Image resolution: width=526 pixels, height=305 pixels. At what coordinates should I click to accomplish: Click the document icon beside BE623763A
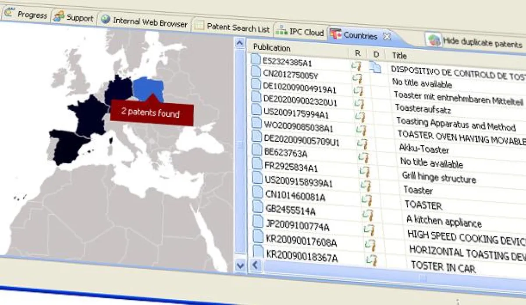pyautogui.click(x=258, y=150)
